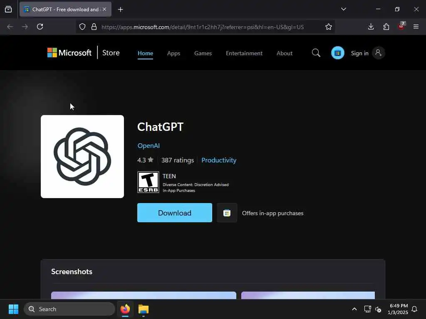The height and width of the screenshot is (319, 426).
Task: Go forward to next page
Action: click(25, 27)
